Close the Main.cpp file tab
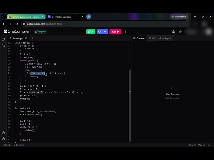This screenshot has height=160, width=214. [26, 38]
